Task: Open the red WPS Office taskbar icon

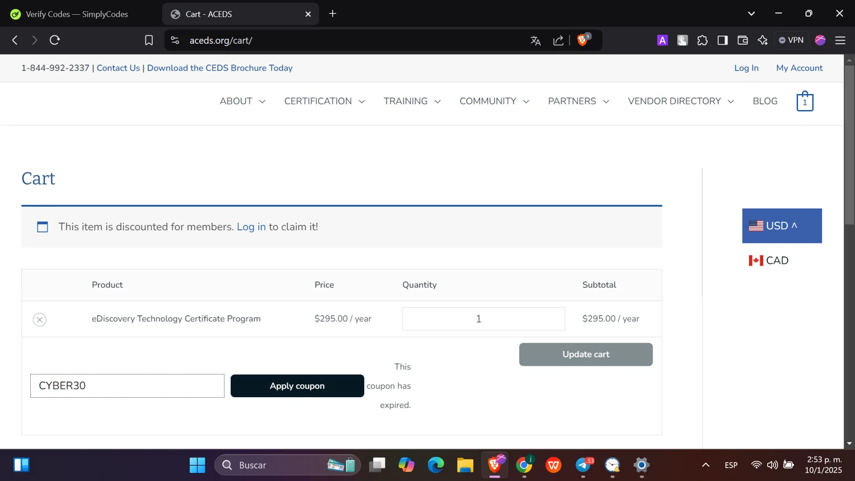Action: pos(553,465)
